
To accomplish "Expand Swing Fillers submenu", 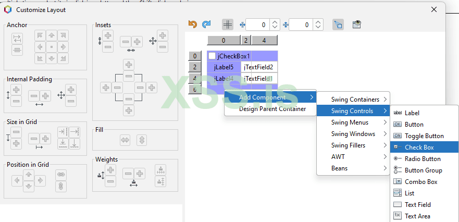I will [353, 145].
